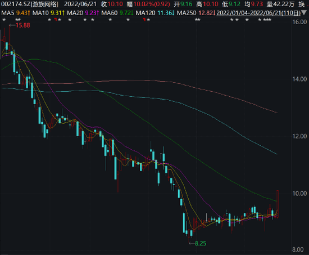Screen dimensions: 309x255
Task: Click the double-star marker below MA250 label
Action: (197, 20)
